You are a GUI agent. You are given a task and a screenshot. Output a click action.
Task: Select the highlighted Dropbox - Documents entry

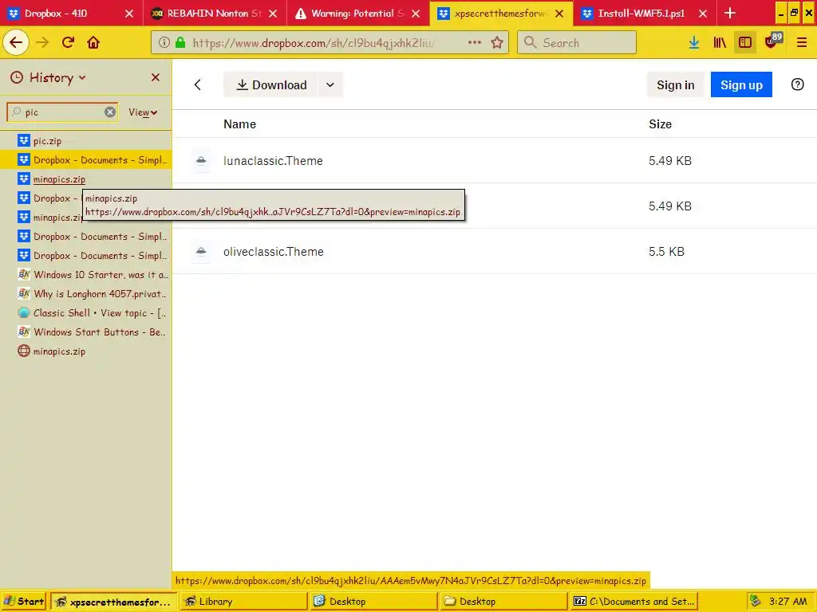pos(85,159)
